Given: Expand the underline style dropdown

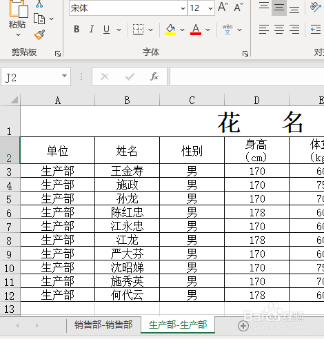Looking at the screenshot, I should tap(119, 30).
